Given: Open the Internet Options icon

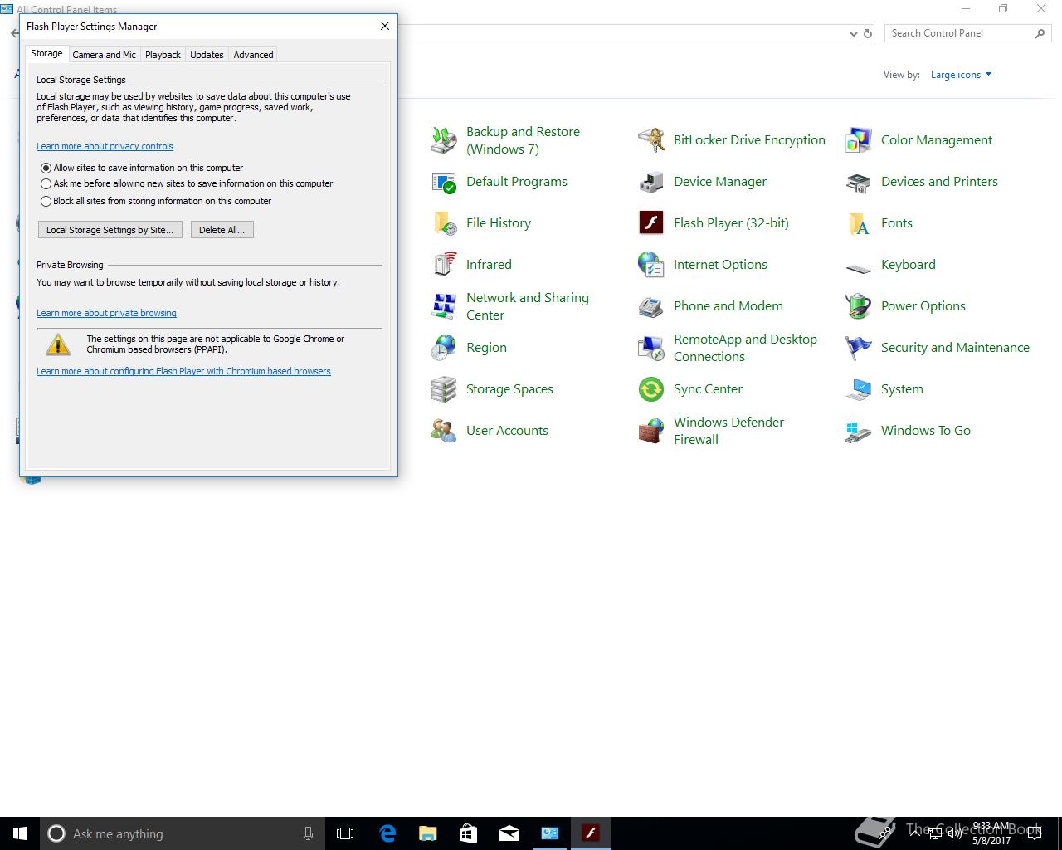Looking at the screenshot, I should tap(651, 265).
